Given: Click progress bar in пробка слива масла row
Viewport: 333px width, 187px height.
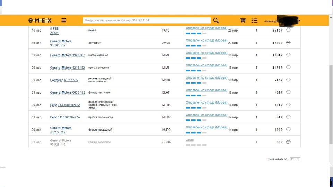Looking at the screenshot, I should [196, 120].
